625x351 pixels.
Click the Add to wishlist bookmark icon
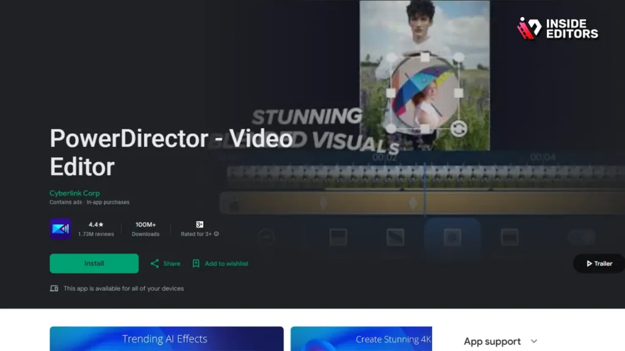click(196, 263)
